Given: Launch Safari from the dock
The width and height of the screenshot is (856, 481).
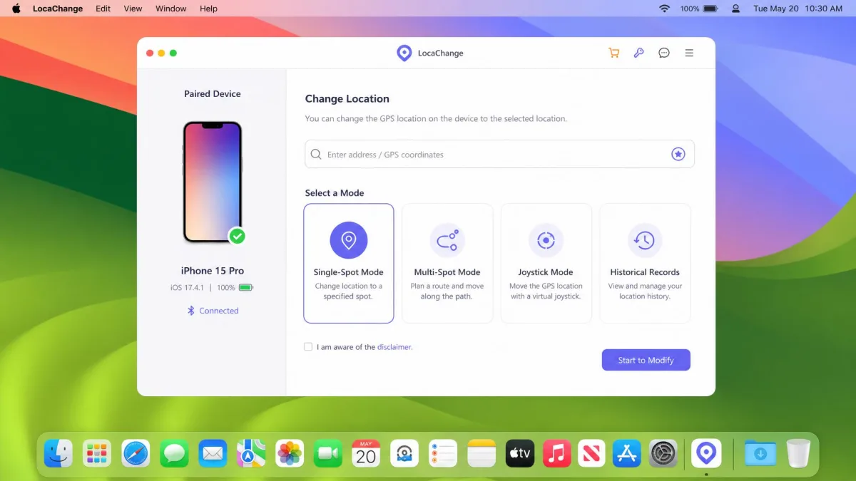Looking at the screenshot, I should 136,453.
